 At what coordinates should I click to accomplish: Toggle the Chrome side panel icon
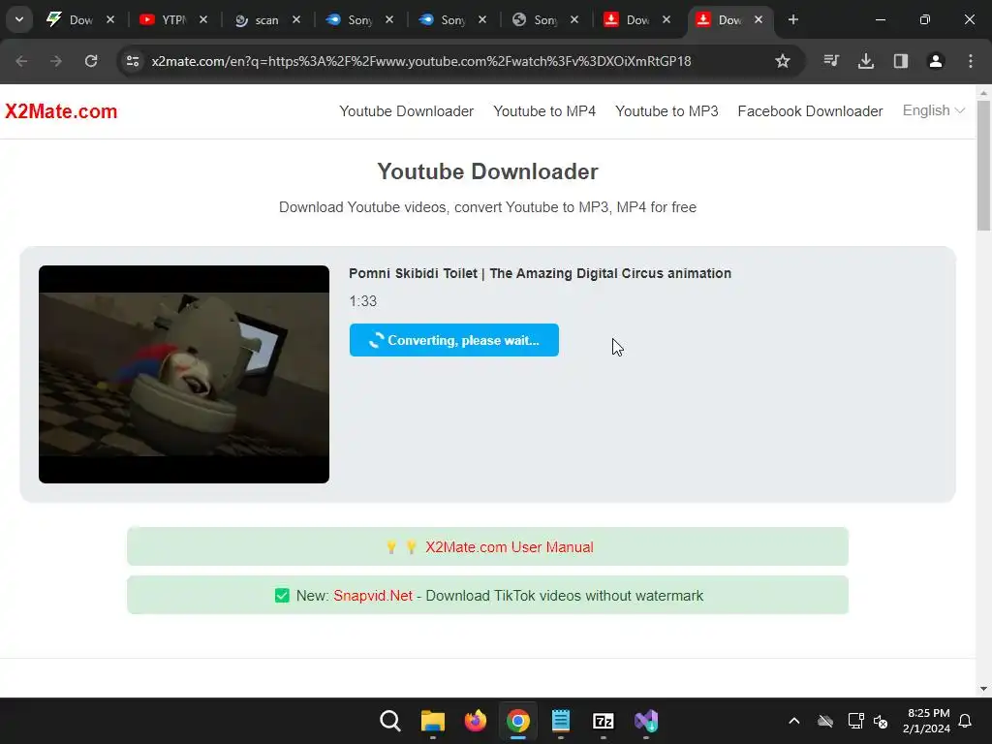901,61
